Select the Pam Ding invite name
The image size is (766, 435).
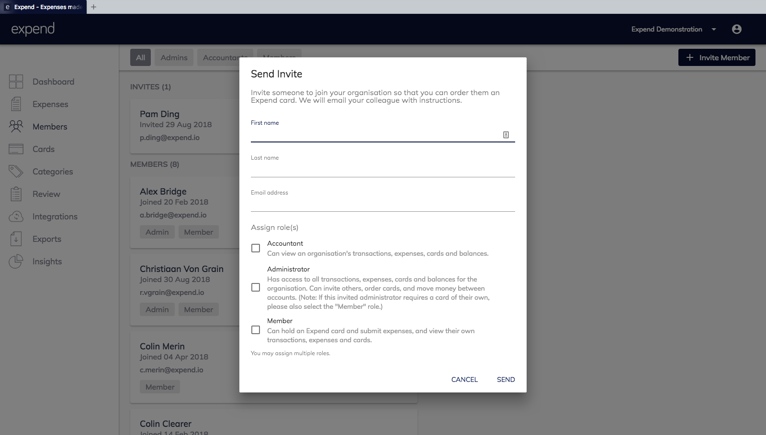pyautogui.click(x=159, y=114)
